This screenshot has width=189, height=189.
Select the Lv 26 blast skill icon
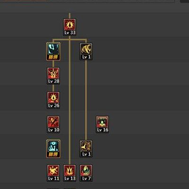pyautogui.click(x=53, y=100)
